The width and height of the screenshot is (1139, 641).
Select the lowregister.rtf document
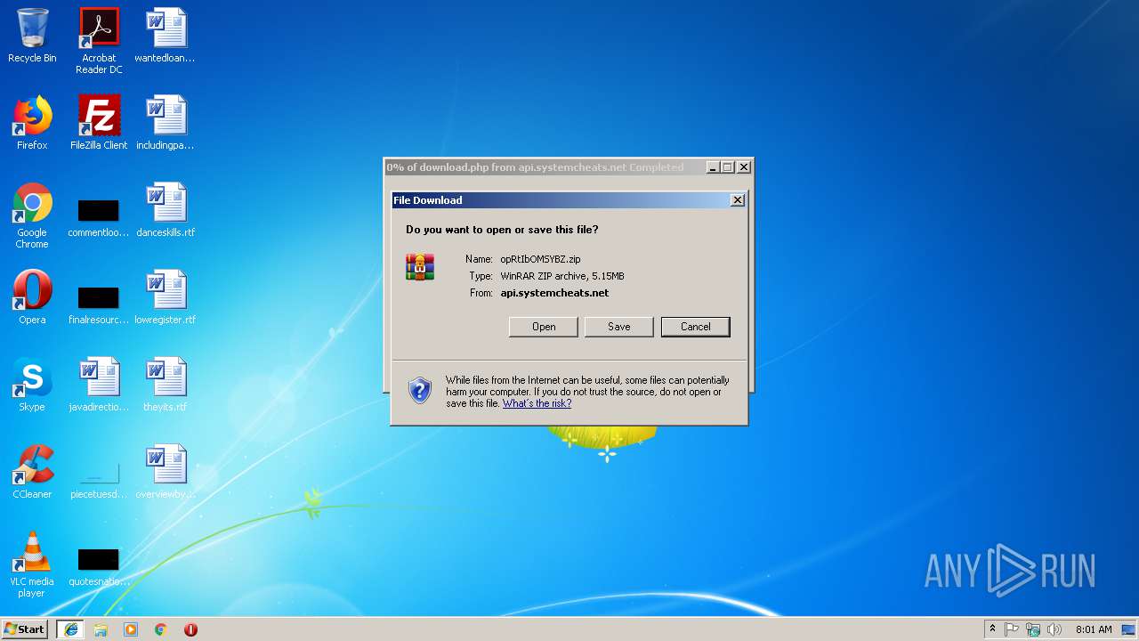(x=166, y=298)
